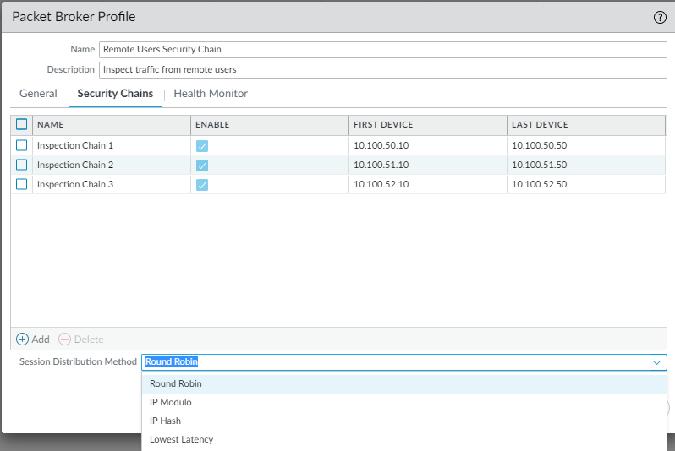Click the Delete minus icon
This screenshot has width=675, height=451.
pyautogui.click(x=64, y=339)
